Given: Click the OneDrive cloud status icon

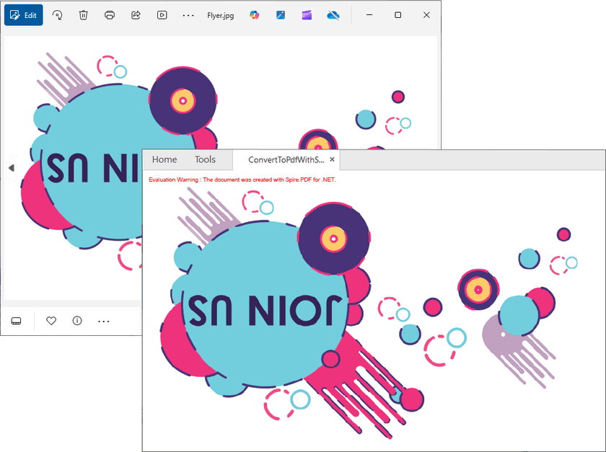Looking at the screenshot, I should [x=333, y=15].
